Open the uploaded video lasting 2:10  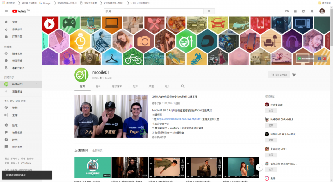click(241, 167)
